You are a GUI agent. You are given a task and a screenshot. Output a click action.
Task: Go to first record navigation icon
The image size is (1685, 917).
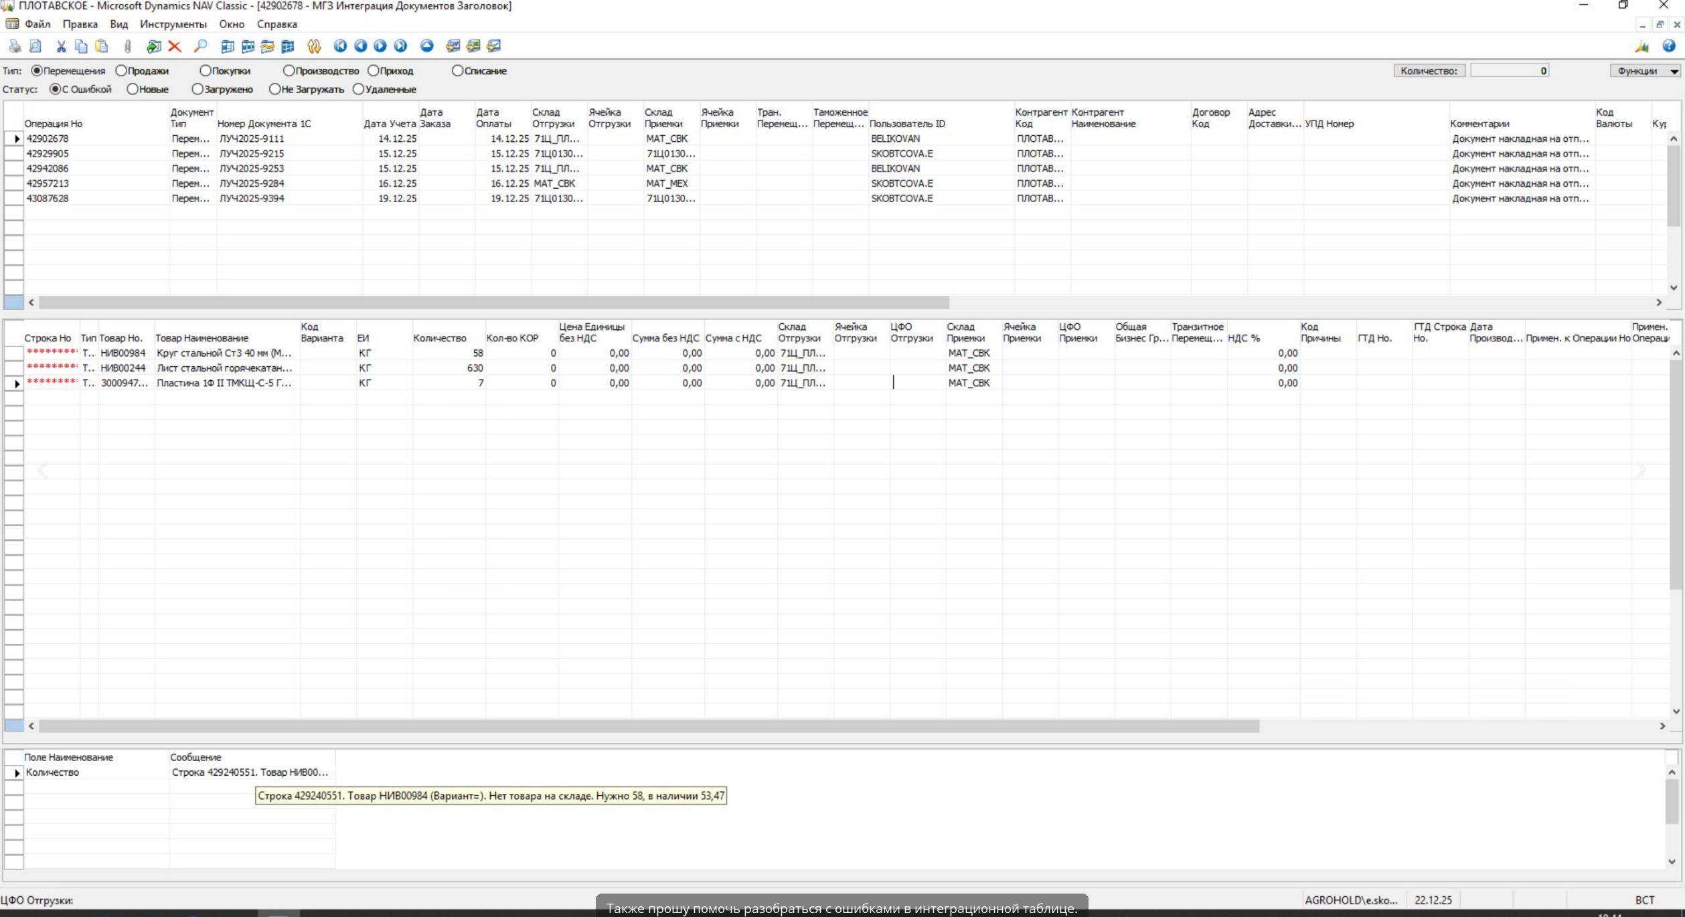tap(340, 46)
